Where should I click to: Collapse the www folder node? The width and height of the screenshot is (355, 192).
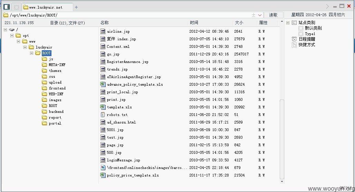(19, 41)
